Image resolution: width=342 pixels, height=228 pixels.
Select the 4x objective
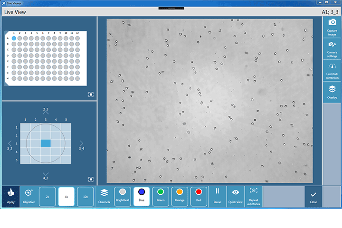(x=66, y=196)
